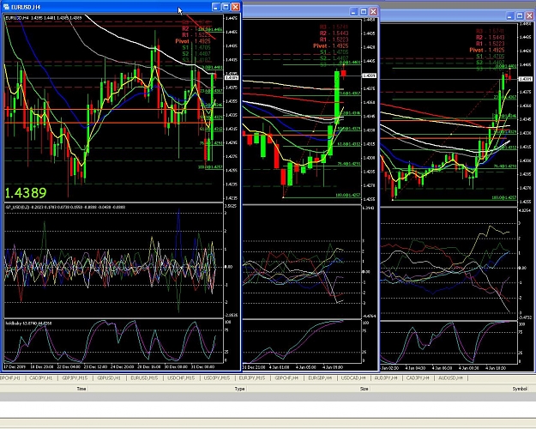
Task: Click the EURUSD,H4 OHLC header text
Action: click(44, 17)
